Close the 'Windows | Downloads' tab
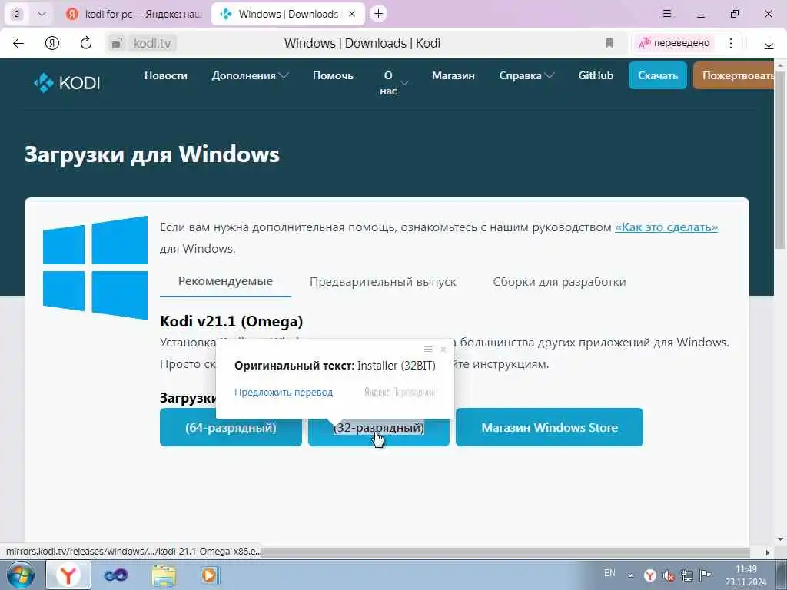Image resolution: width=787 pixels, height=590 pixels. point(352,14)
